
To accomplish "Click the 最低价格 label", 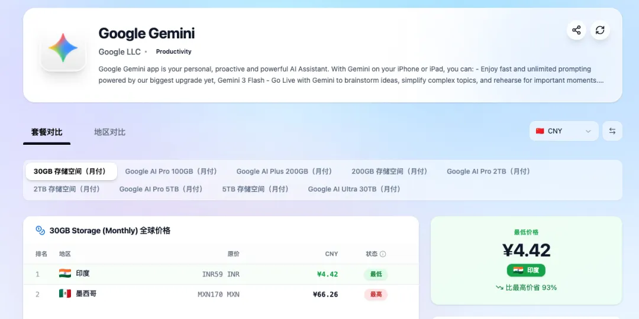I will [x=526, y=232].
